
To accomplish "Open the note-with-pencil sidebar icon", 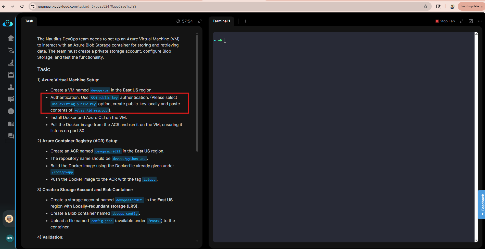I will (11, 99).
